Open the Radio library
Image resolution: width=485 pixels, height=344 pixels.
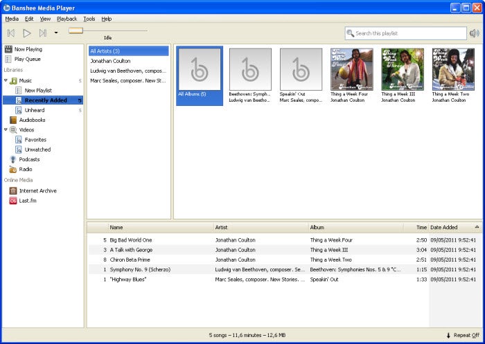point(25,169)
